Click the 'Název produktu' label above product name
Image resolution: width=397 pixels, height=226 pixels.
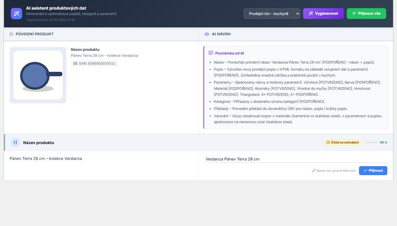point(85,50)
